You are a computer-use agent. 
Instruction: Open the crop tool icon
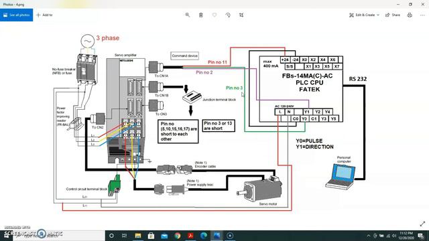pyautogui.click(x=241, y=15)
